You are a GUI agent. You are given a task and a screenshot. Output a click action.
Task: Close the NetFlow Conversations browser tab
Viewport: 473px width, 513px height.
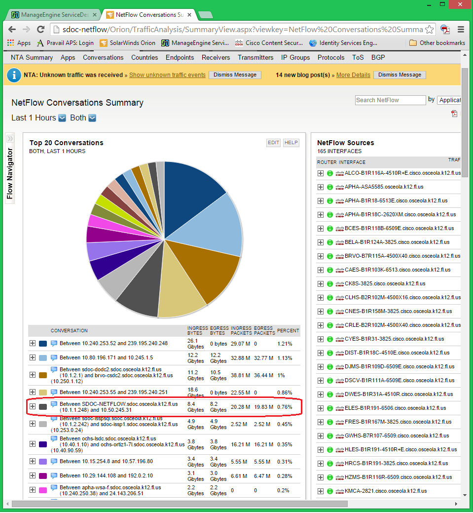pyautogui.click(x=189, y=15)
